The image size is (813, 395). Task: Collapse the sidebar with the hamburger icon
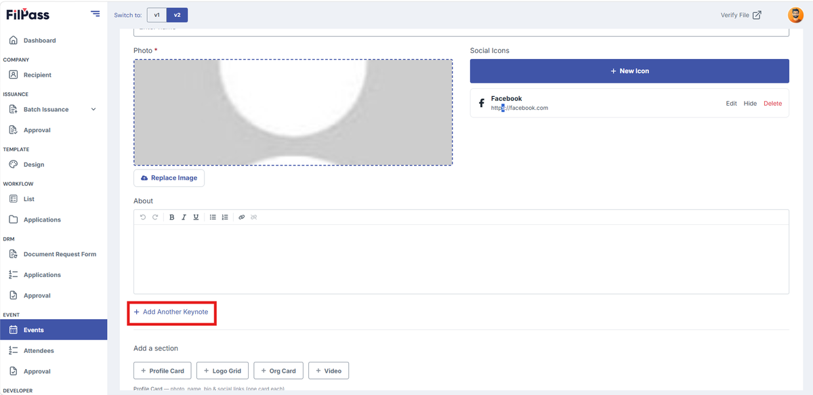pos(95,14)
